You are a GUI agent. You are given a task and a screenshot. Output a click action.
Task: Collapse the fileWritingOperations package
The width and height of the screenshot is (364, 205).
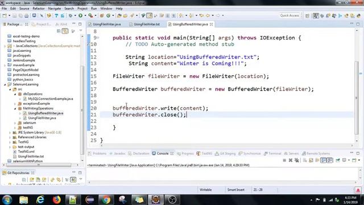pos(15,109)
